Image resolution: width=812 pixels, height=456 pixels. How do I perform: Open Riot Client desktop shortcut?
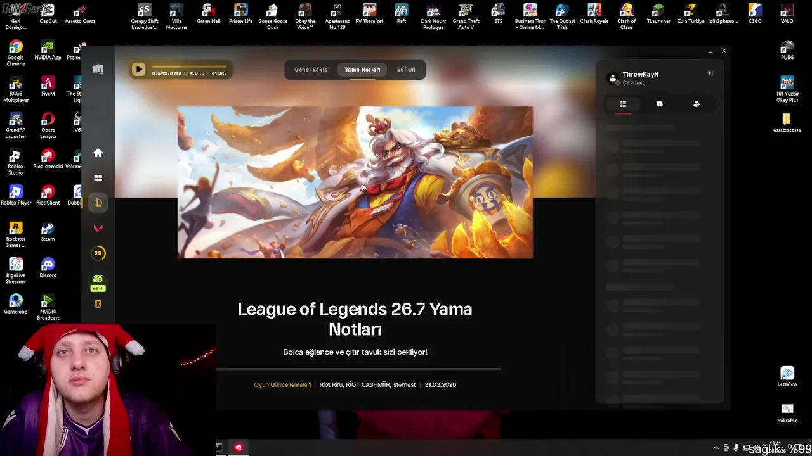coord(48,195)
